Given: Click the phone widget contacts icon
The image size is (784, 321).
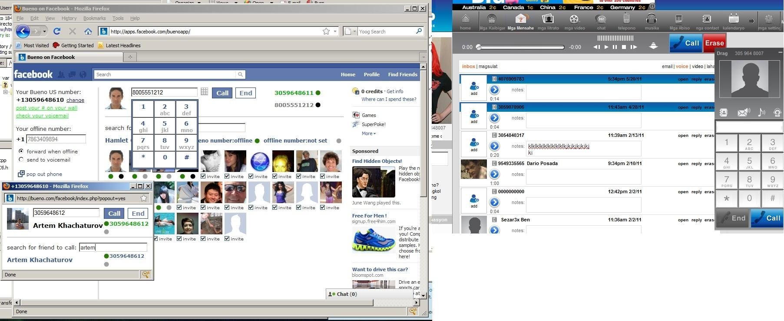Looking at the screenshot, I should 723,113.
